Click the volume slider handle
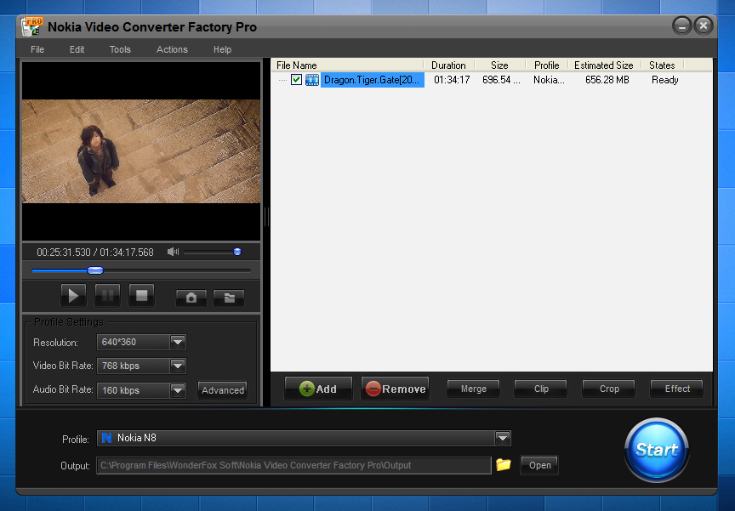The height and width of the screenshot is (511, 735). click(x=237, y=252)
